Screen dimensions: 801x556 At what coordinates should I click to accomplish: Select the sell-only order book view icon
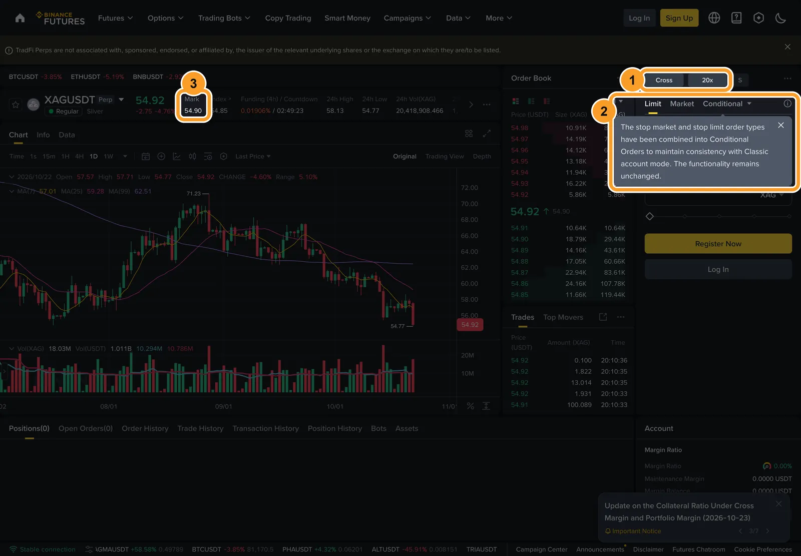point(547,101)
